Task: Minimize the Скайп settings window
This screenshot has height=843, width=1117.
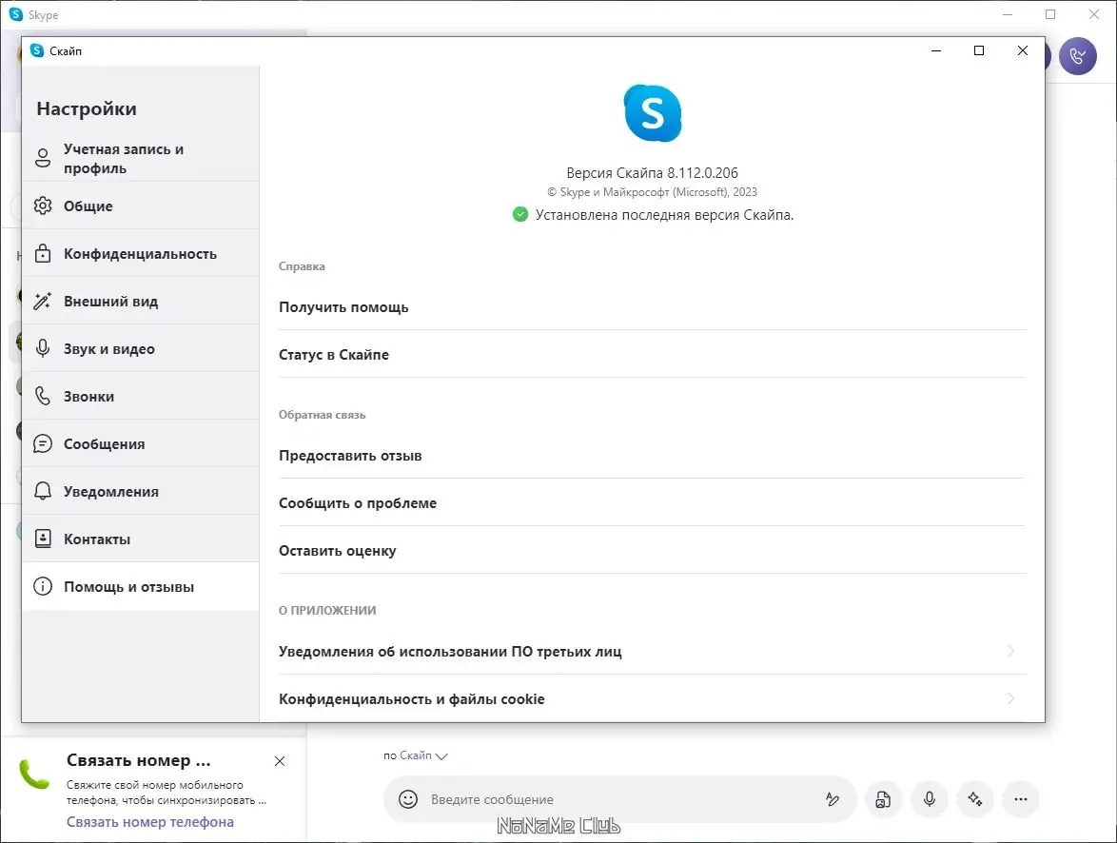Action: tap(936, 50)
